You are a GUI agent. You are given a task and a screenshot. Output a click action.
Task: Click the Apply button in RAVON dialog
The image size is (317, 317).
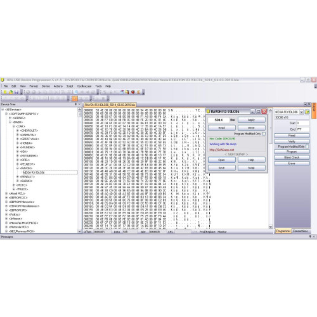pyautogui.click(x=251, y=120)
